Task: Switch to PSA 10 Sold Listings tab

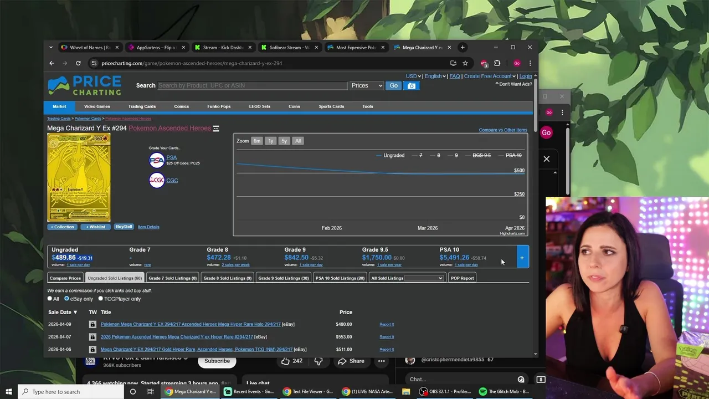Action: pos(340,278)
